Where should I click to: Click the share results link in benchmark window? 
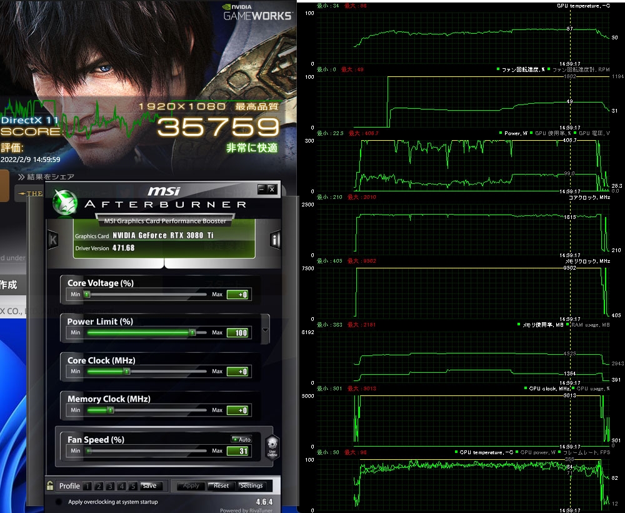tap(46, 176)
